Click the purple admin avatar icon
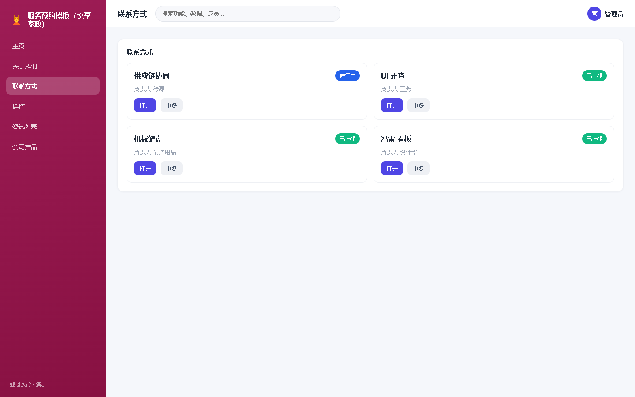This screenshot has height=397, width=635. point(594,14)
